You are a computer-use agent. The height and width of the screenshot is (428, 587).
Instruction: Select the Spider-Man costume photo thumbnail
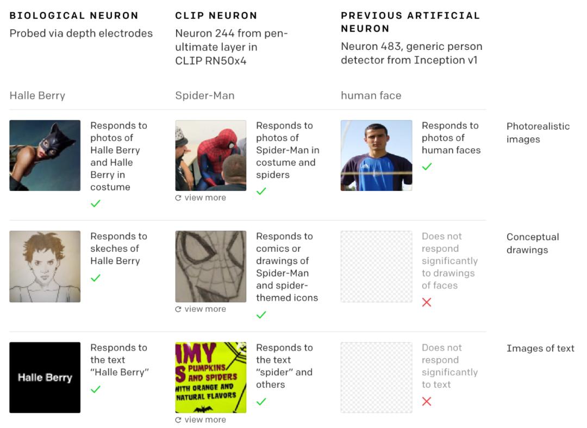point(211,155)
